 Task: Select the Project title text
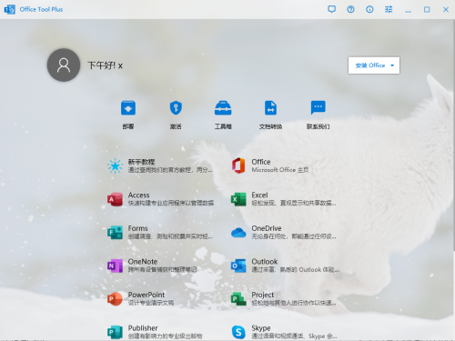click(x=263, y=295)
